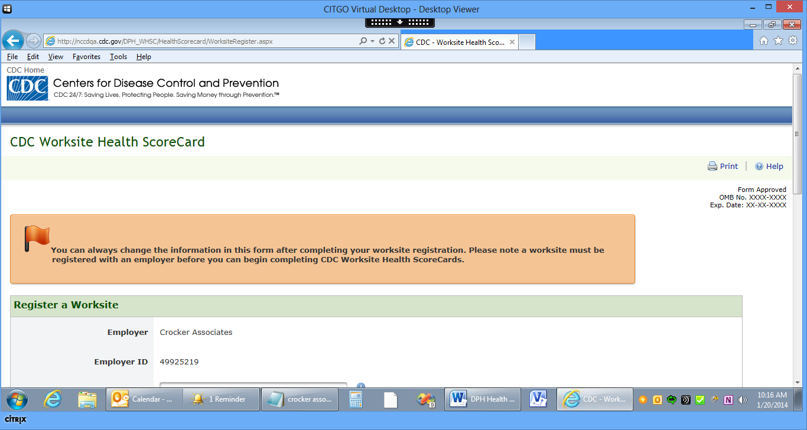Click the OneNote icon in system tray
807x430 pixels.
click(x=728, y=400)
